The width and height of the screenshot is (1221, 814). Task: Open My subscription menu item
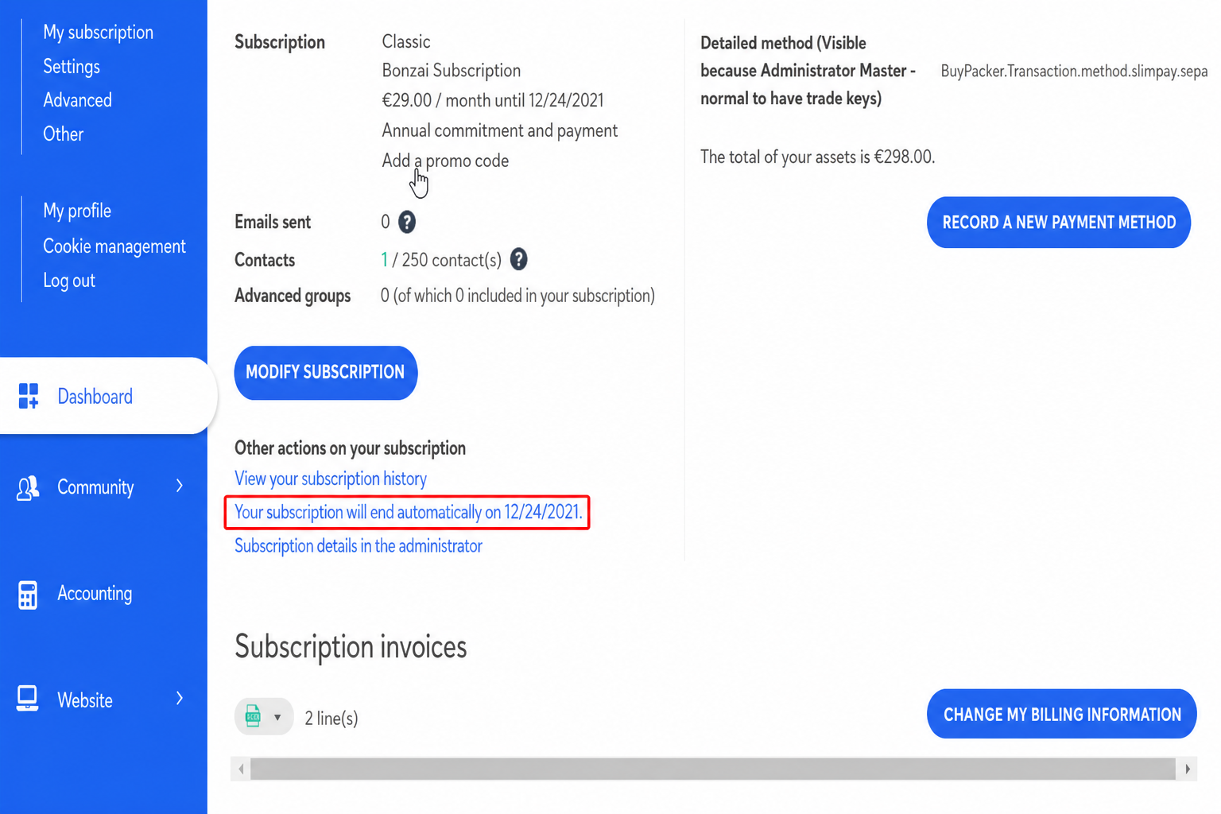(98, 33)
